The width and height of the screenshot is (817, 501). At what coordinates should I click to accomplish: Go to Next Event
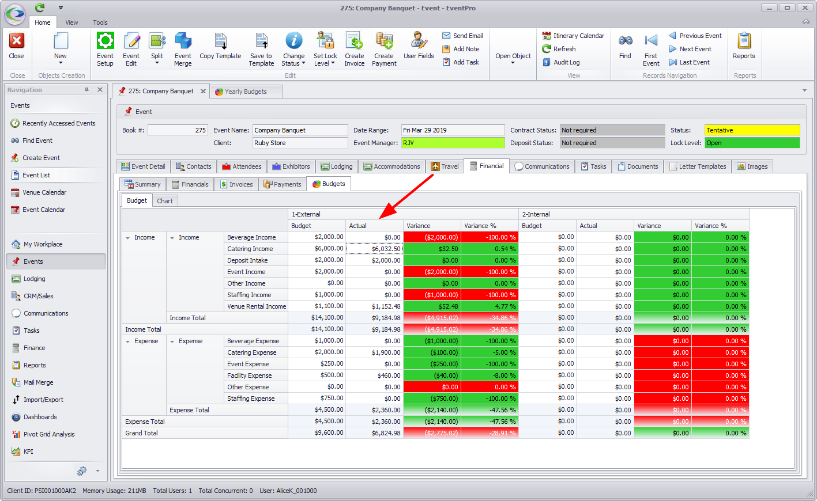pos(690,49)
